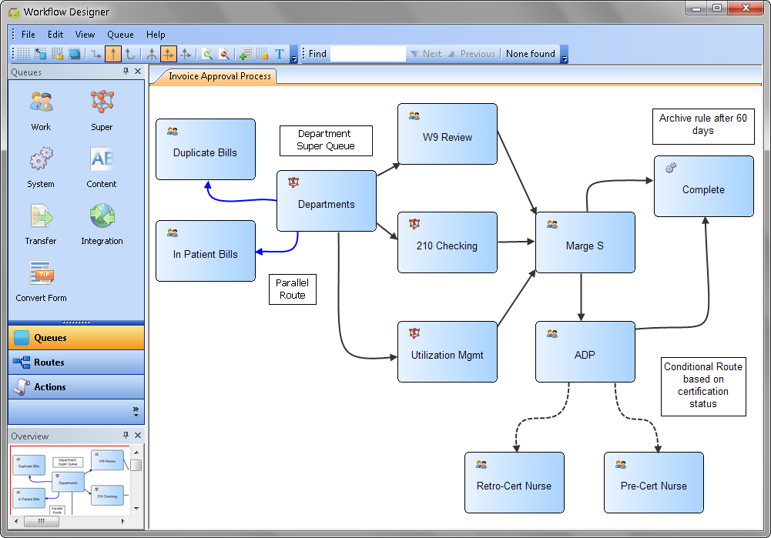Select the blue T text annotation tool
The image size is (771, 538).
(x=280, y=54)
